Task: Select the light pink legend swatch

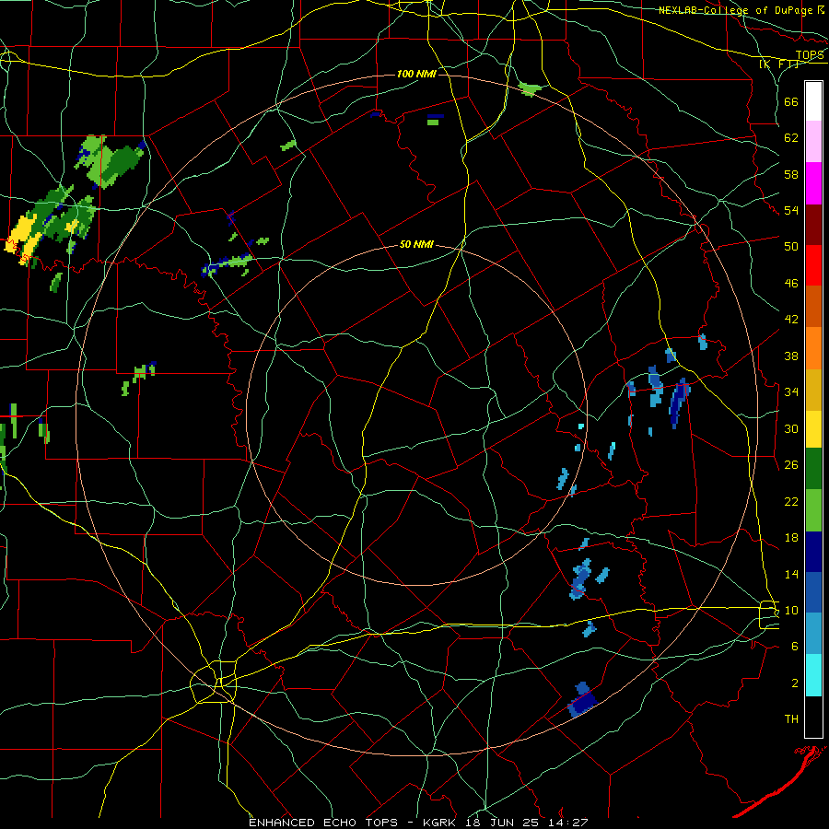Action: click(x=813, y=142)
